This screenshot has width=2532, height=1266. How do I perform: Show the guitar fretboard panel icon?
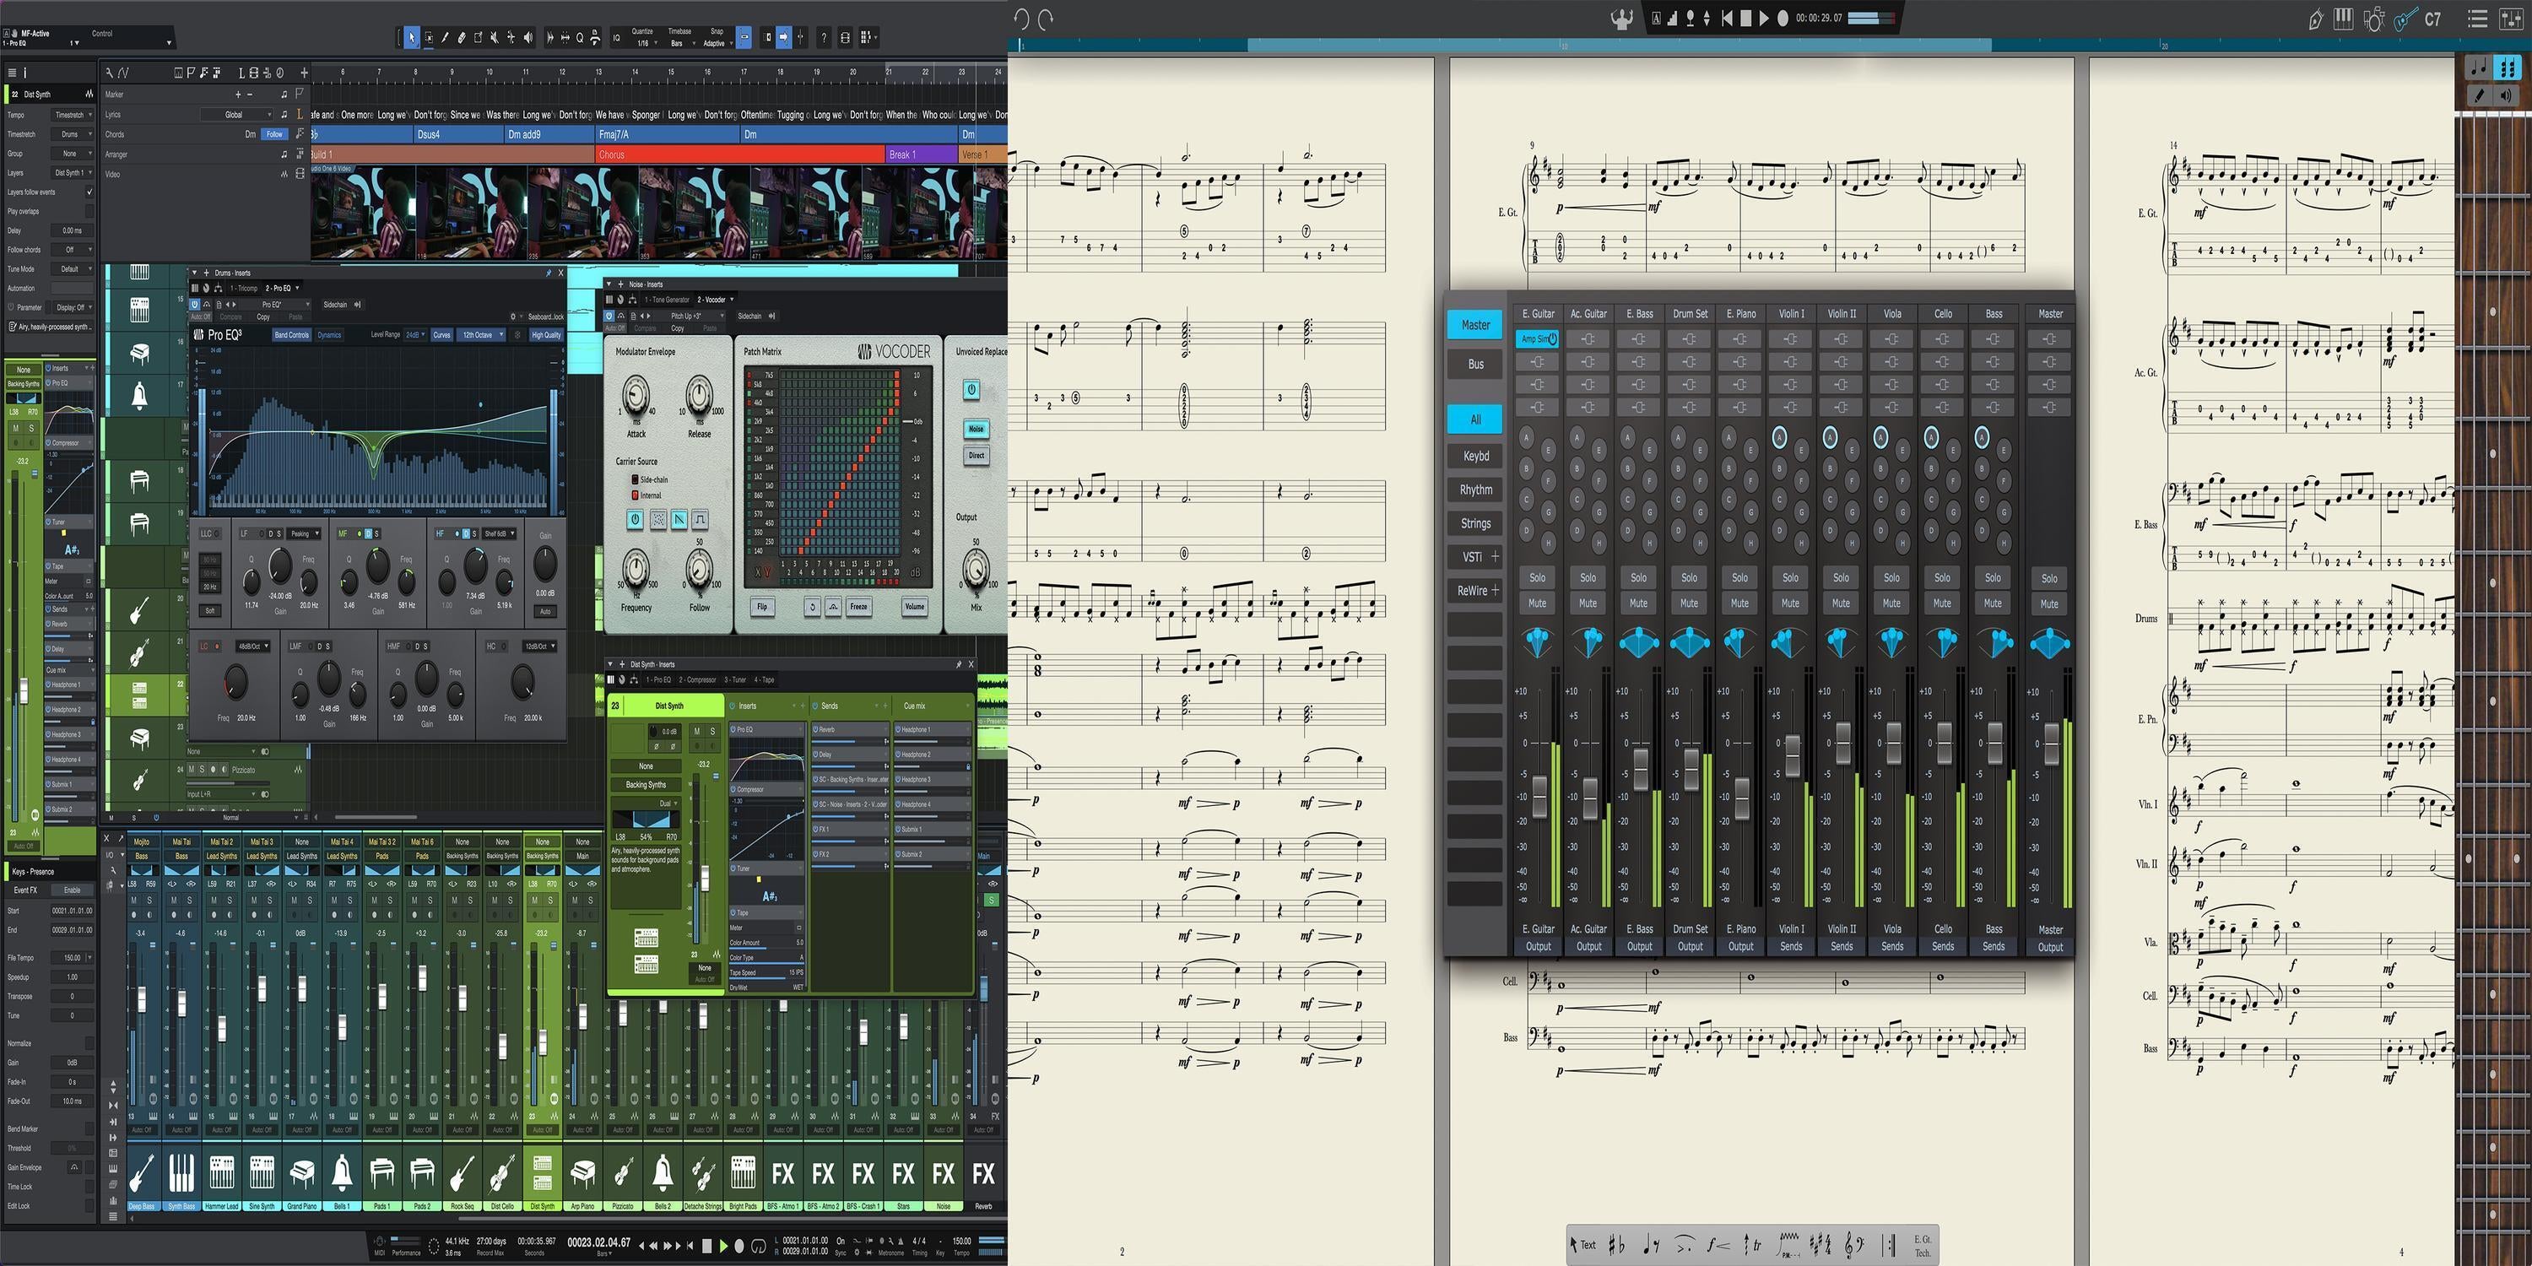(2406, 19)
